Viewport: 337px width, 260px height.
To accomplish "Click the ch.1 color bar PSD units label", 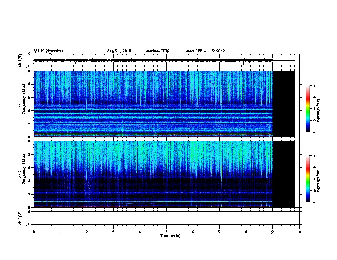I will click(x=318, y=110).
